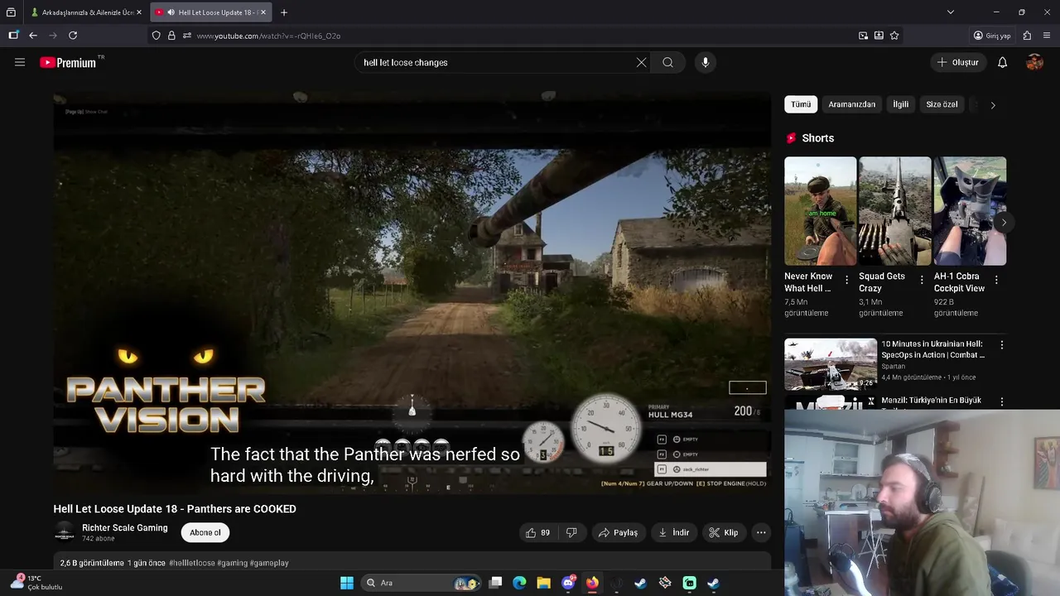Click the YouTube URL in address bar
Viewport: 1060px width, 596px height.
tap(268, 36)
